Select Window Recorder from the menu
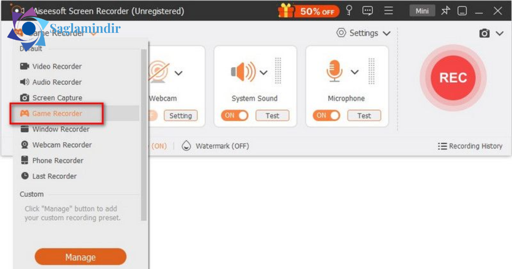Image resolution: width=512 pixels, height=269 pixels. tap(75, 129)
